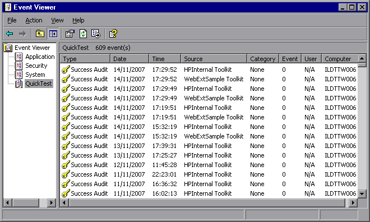Viewport: 370px width, 222px height.
Task: Click the Help question mark toolbar icon
Action: click(113, 34)
